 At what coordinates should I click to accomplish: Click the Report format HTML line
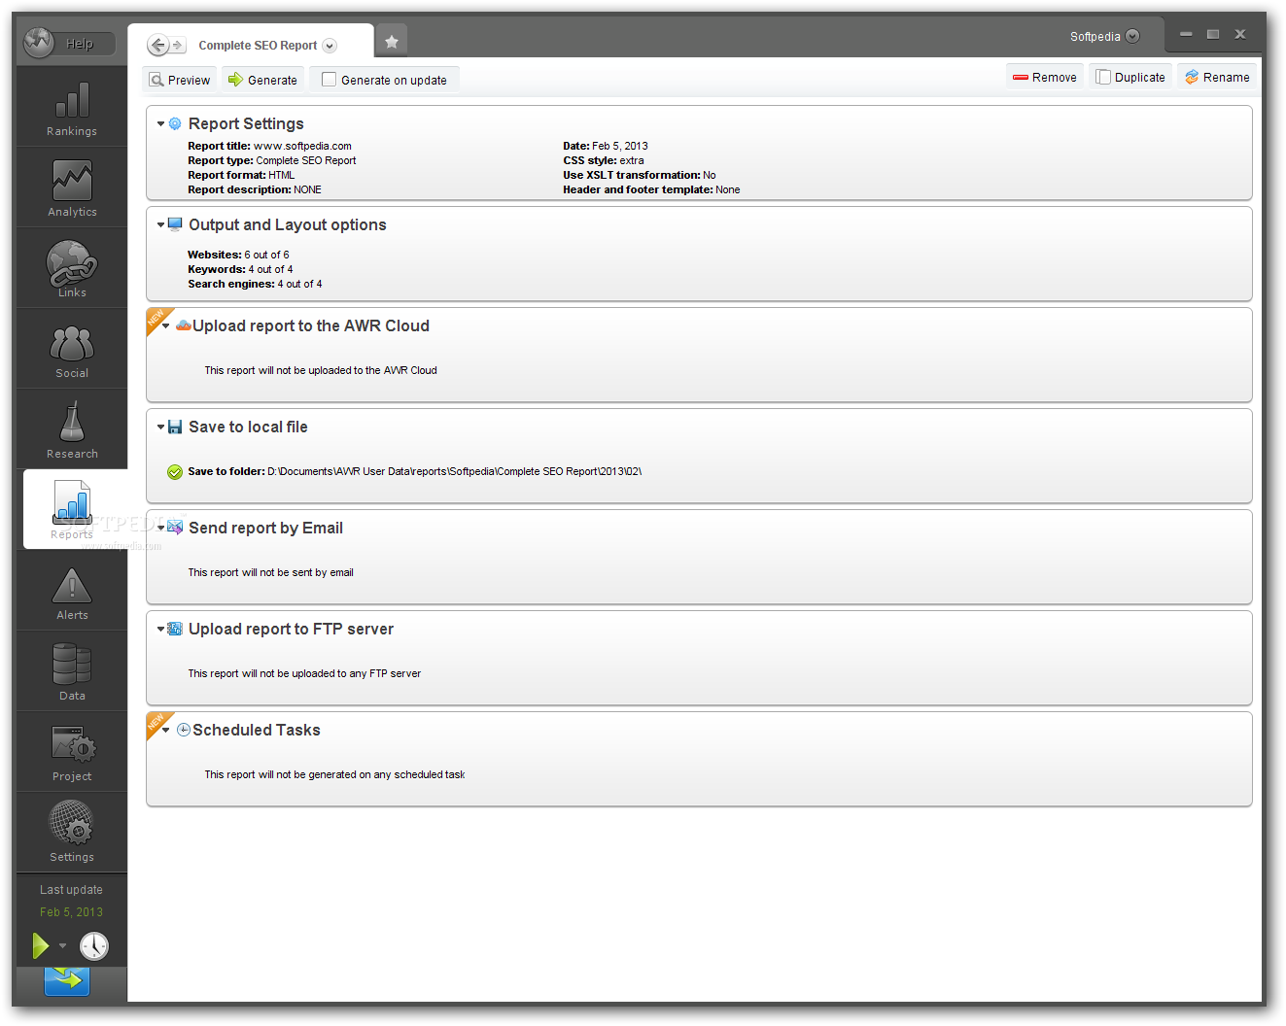pos(241,175)
